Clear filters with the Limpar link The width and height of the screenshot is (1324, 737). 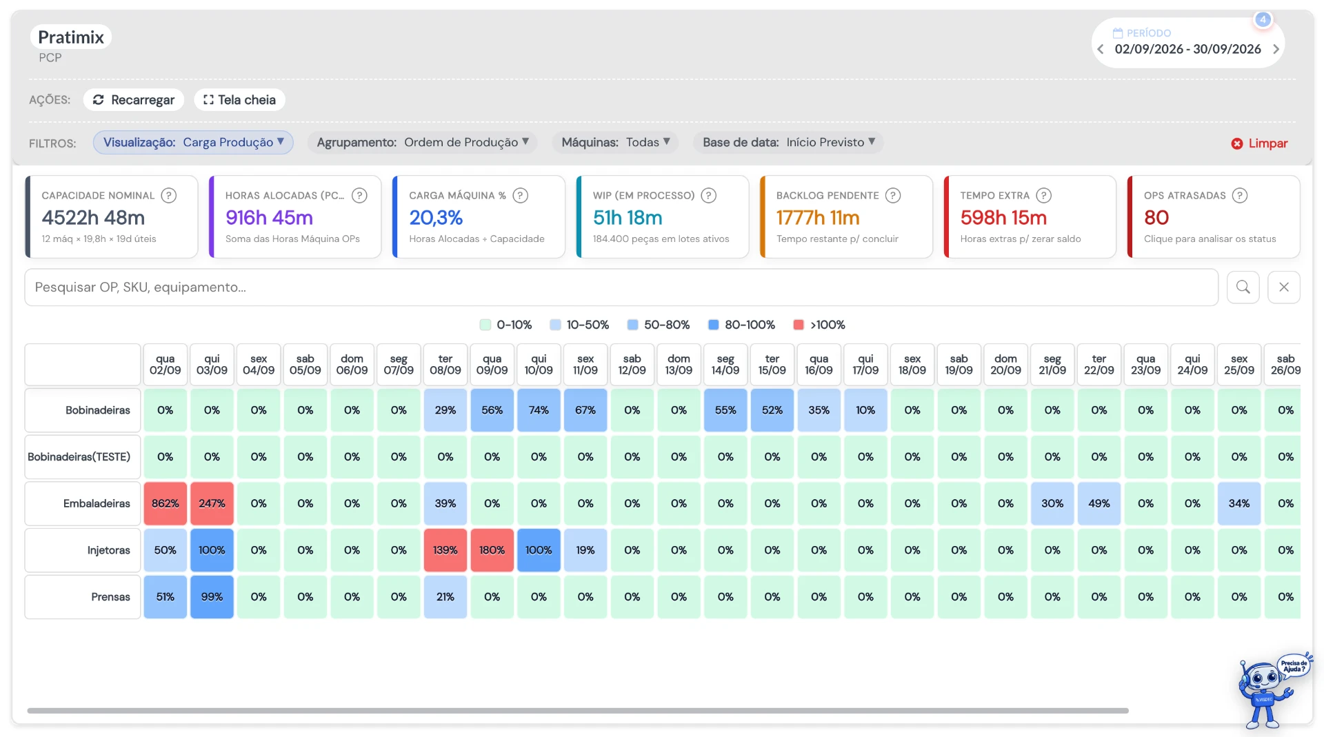pyautogui.click(x=1259, y=143)
